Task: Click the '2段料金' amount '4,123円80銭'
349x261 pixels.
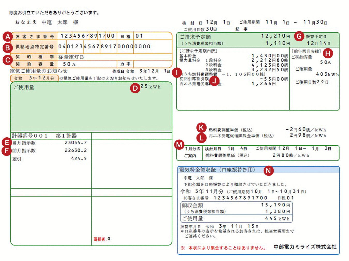Action: 270,65
